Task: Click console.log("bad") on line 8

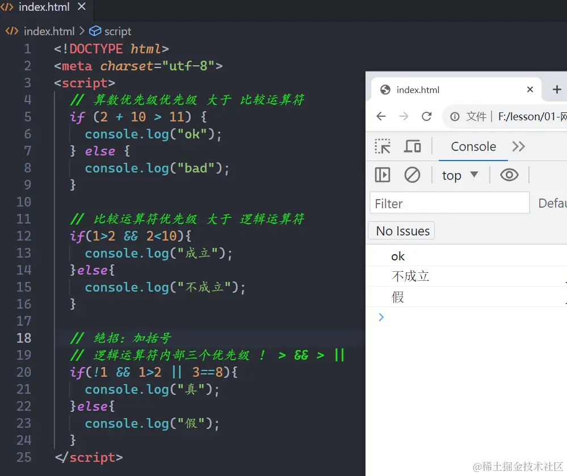Action: 157,168
